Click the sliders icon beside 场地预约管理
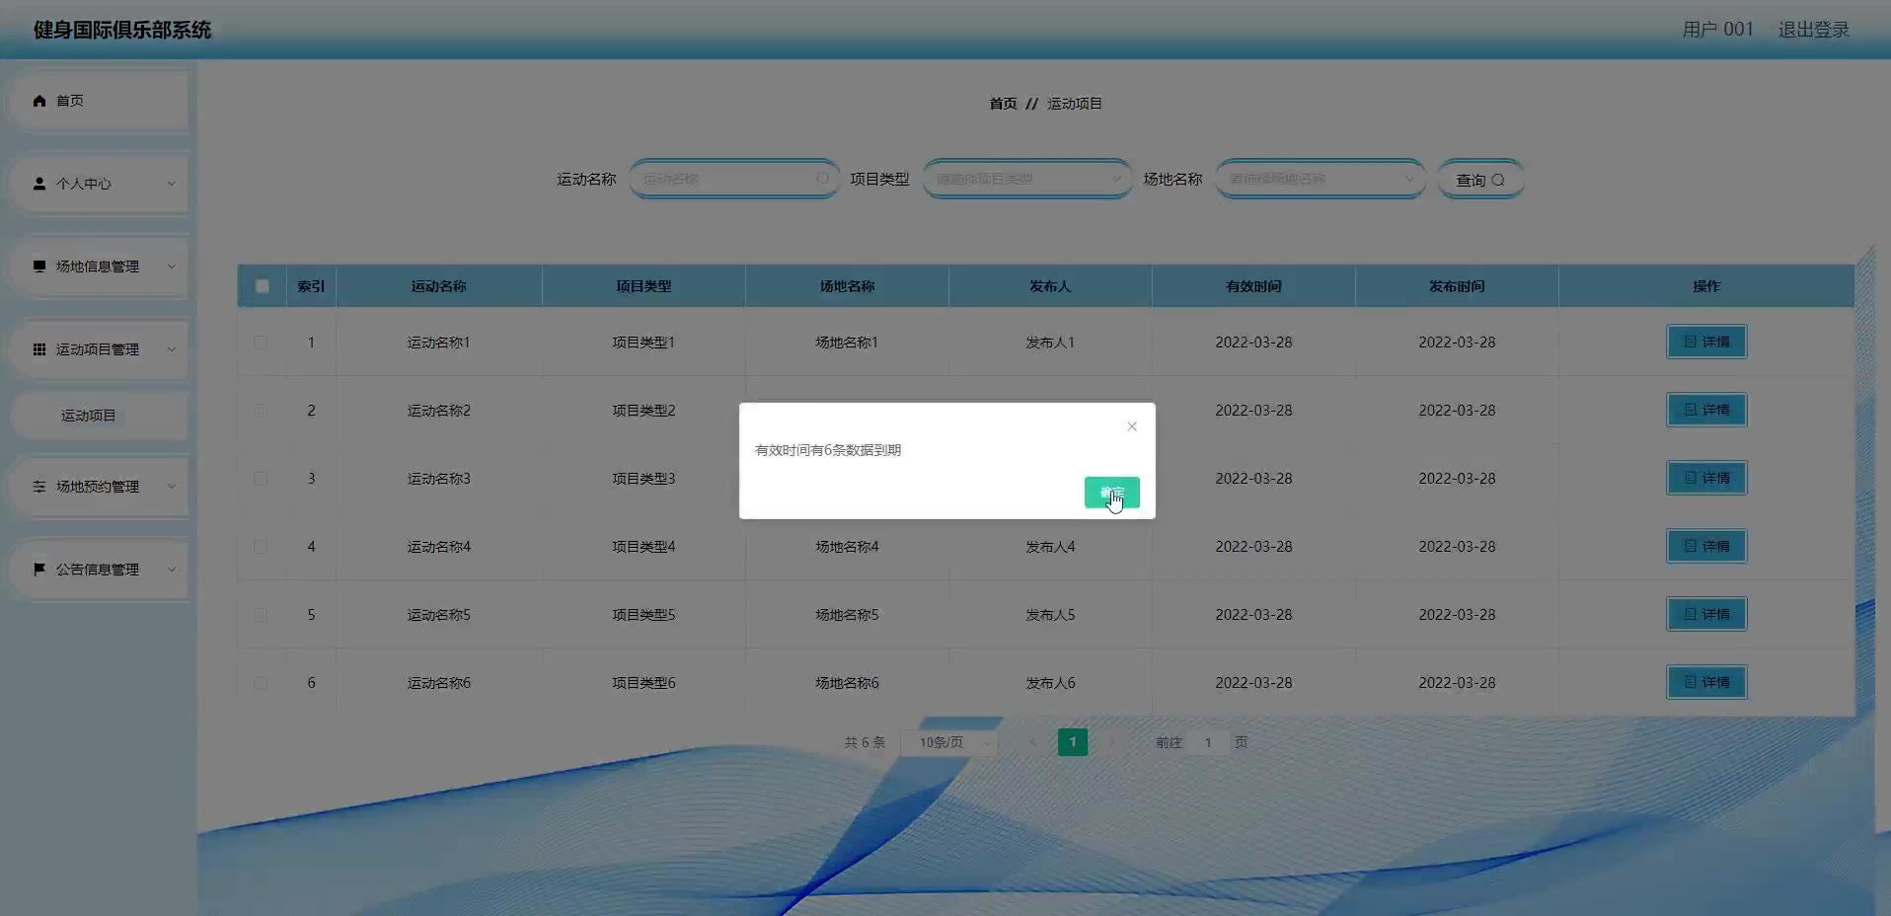1891x916 pixels. coord(39,487)
